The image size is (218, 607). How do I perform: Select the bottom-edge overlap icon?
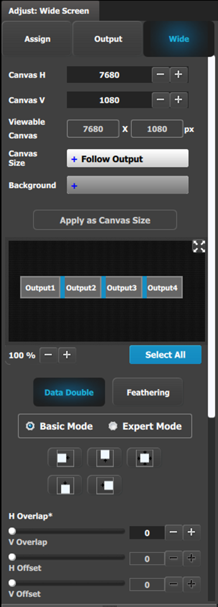click(x=105, y=458)
